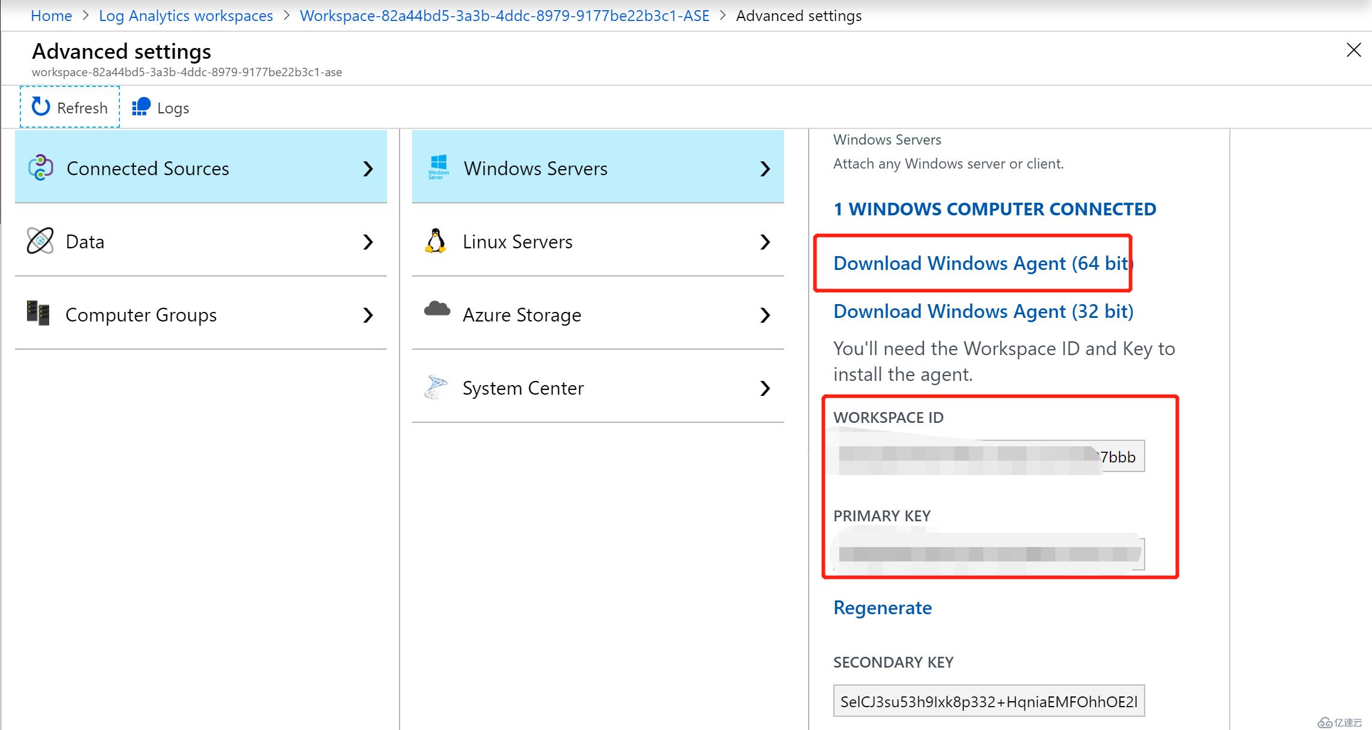Click the Advanced settings page title

(121, 52)
